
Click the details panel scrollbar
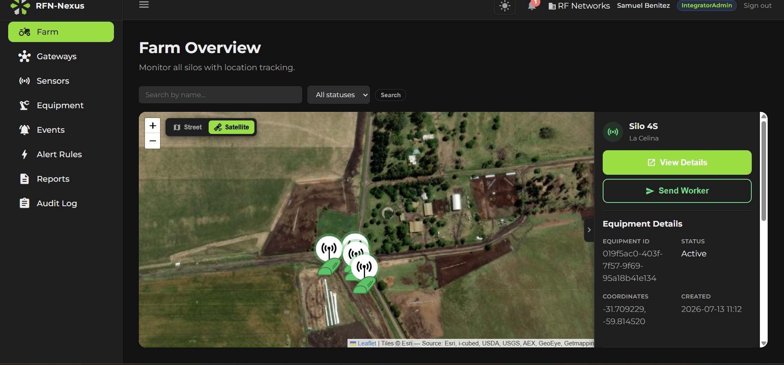click(x=764, y=171)
